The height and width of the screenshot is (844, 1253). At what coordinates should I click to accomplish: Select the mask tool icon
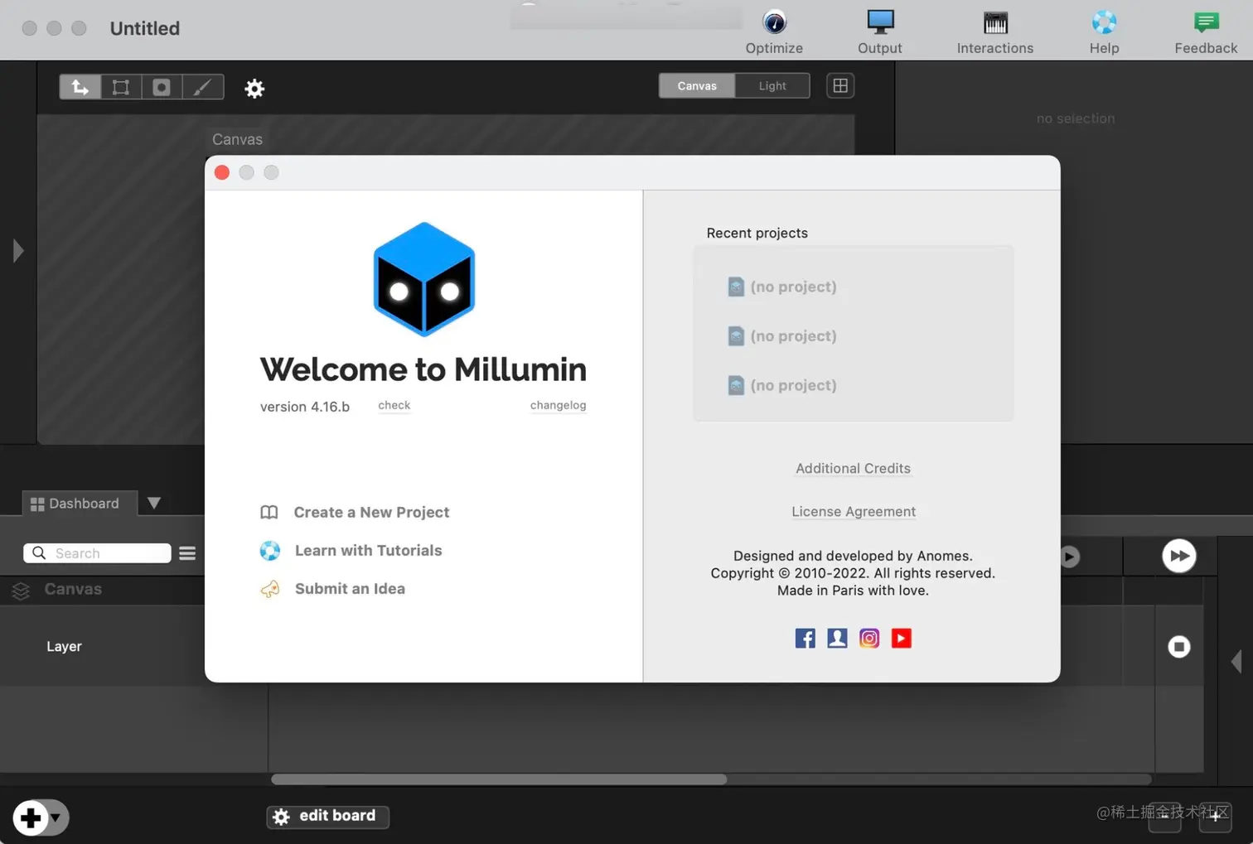click(x=162, y=87)
